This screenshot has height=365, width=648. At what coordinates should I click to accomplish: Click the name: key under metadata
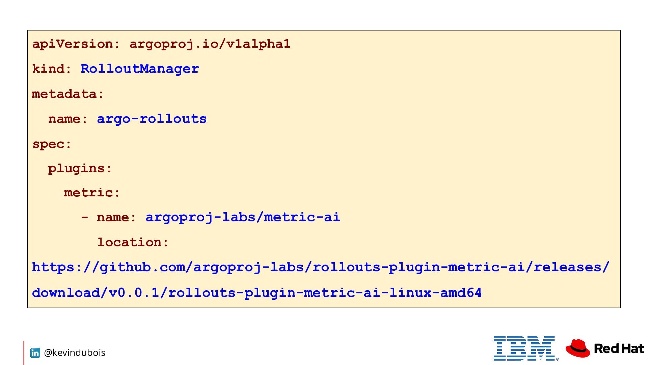[68, 119]
